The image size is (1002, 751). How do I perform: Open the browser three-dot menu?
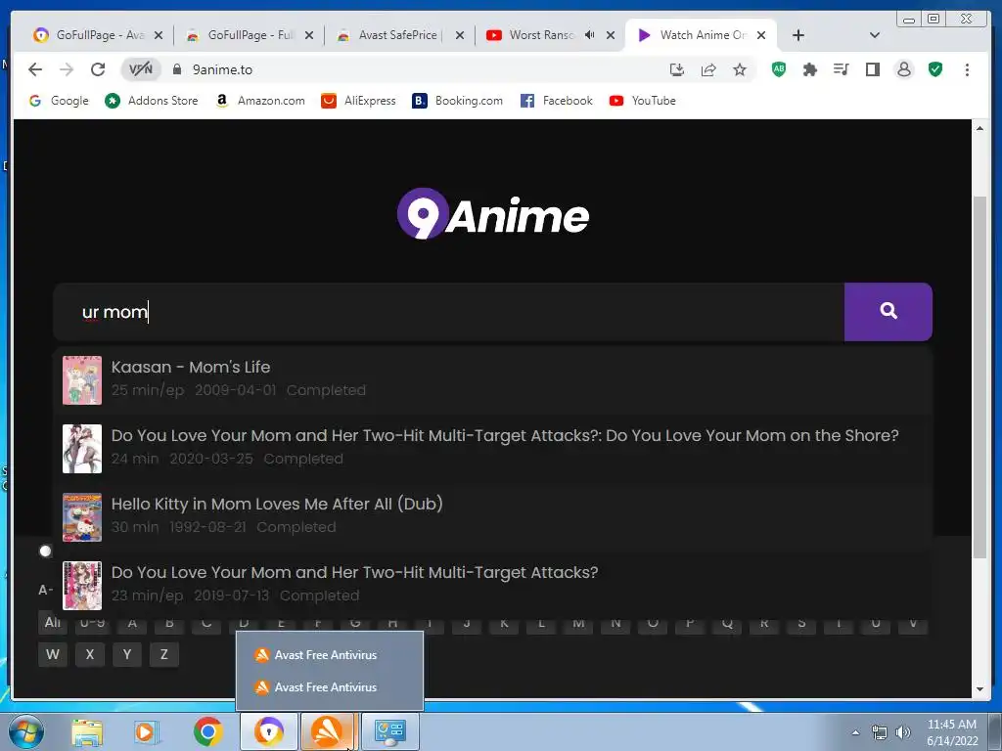967,69
